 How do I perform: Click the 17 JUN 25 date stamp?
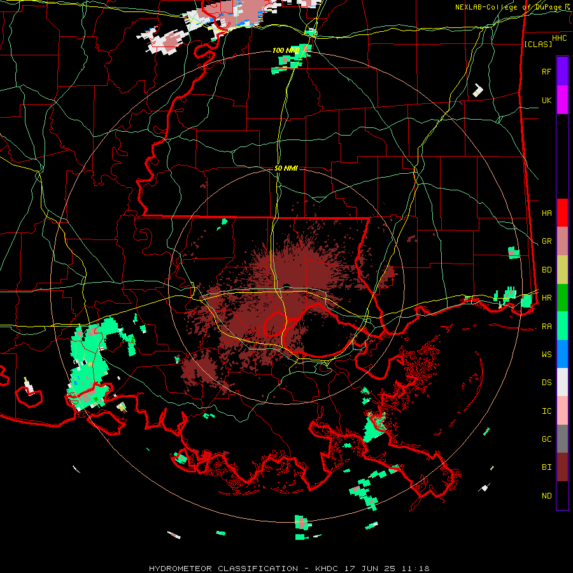point(370,569)
